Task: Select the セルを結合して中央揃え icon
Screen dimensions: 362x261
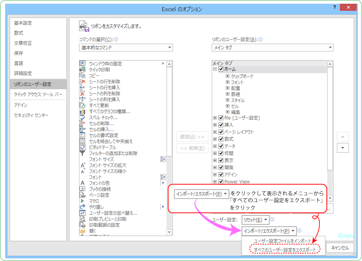Action: pyautogui.click(x=83, y=141)
